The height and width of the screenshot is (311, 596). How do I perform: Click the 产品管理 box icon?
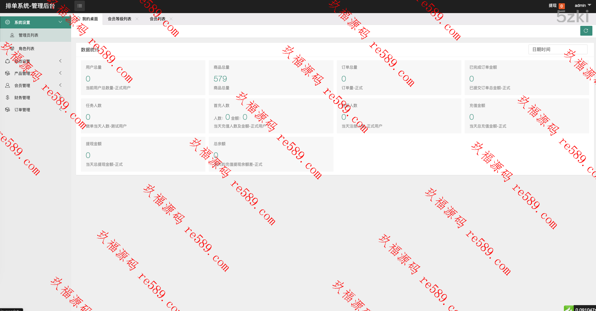[8, 73]
